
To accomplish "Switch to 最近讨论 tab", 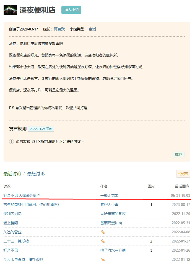I will tap(12, 173).
